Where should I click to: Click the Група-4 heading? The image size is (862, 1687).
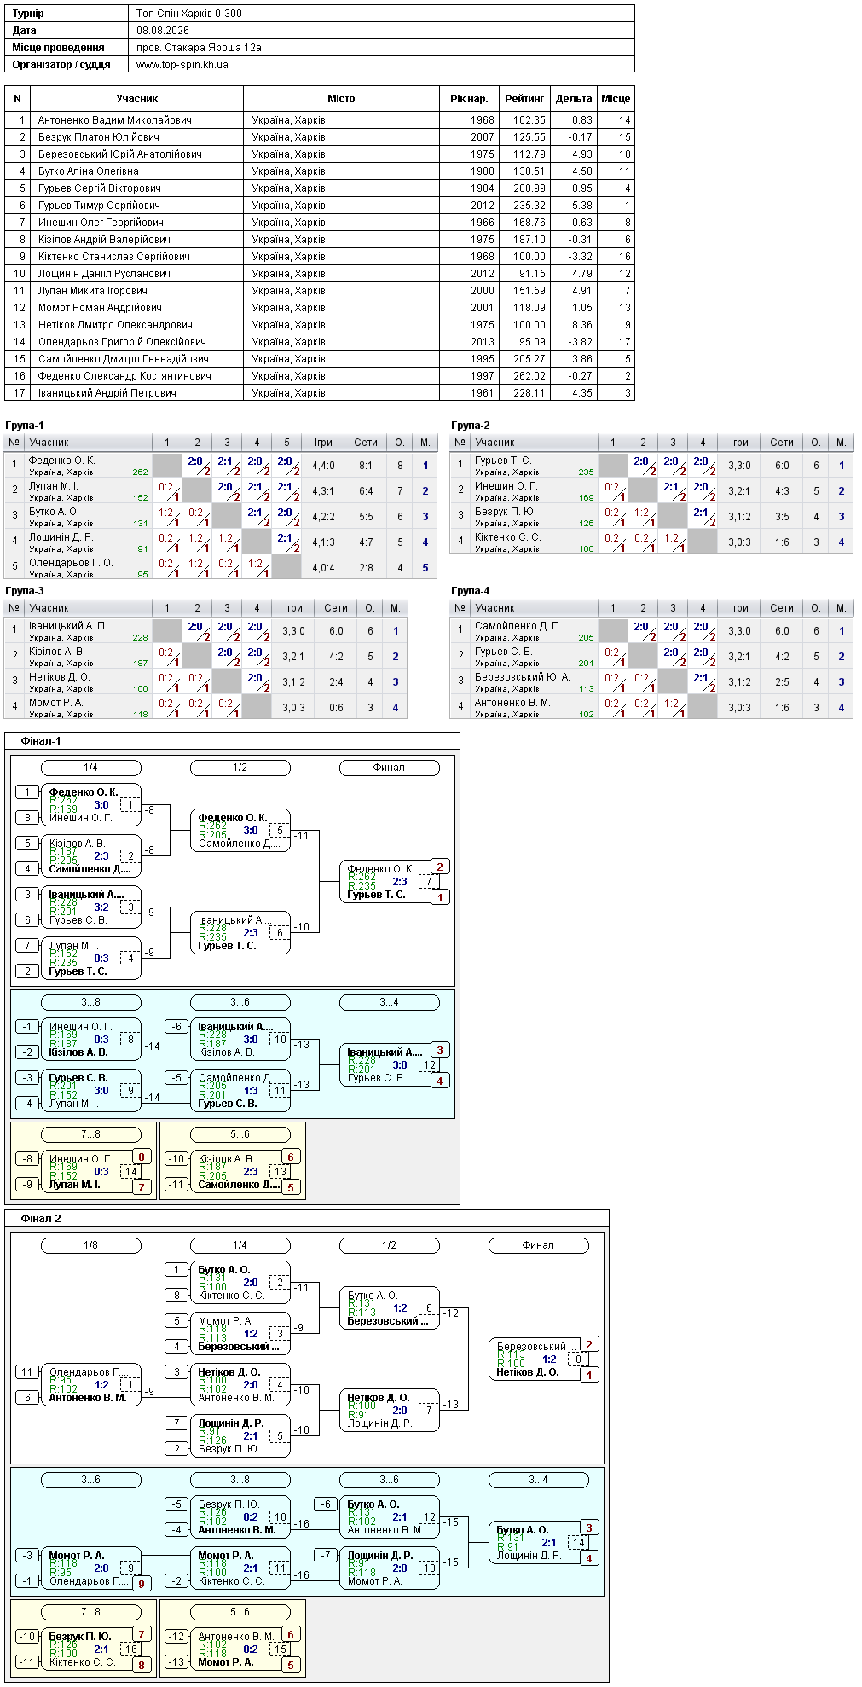tap(470, 591)
